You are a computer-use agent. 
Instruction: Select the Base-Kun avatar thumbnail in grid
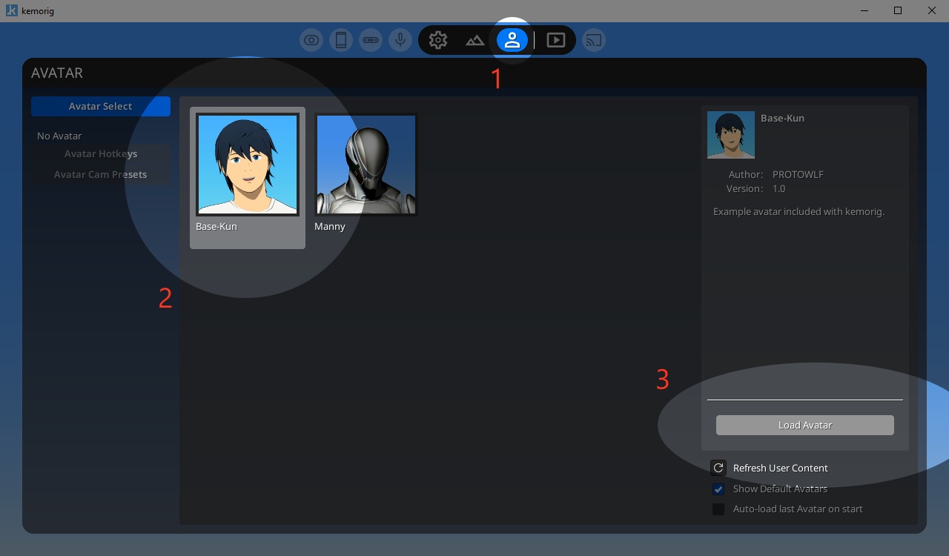pos(248,165)
